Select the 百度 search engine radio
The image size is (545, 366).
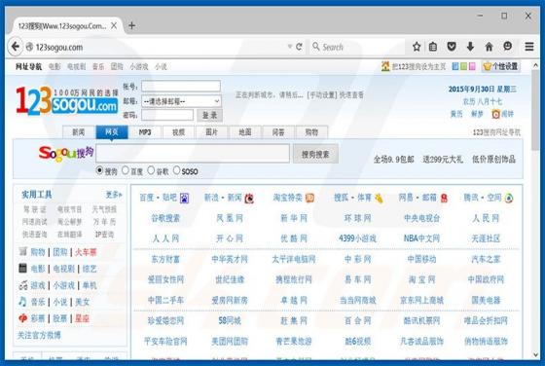point(126,170)
